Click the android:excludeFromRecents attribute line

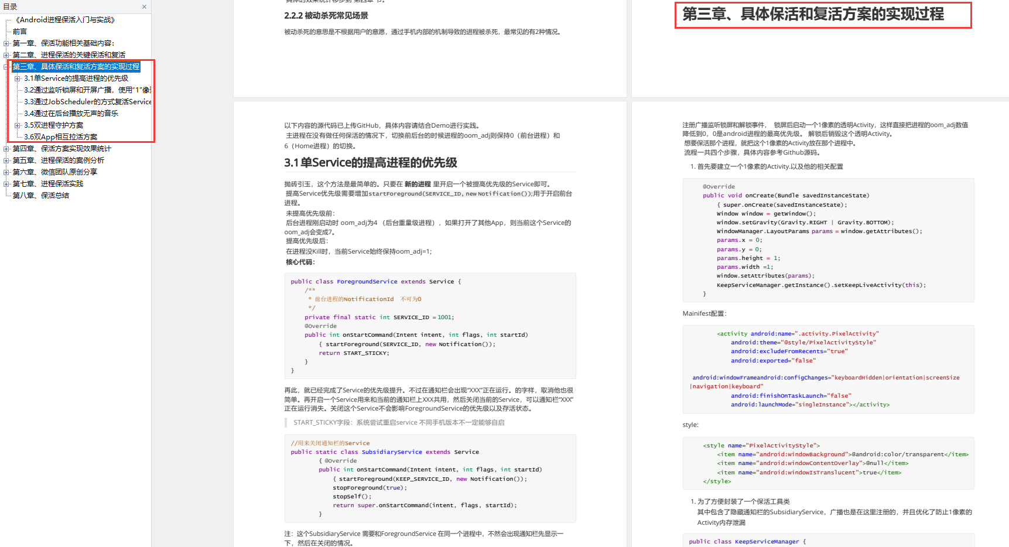click(789, 351)
